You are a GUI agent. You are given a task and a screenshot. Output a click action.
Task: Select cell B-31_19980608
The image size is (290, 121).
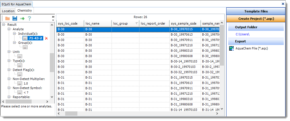(185, 104)
